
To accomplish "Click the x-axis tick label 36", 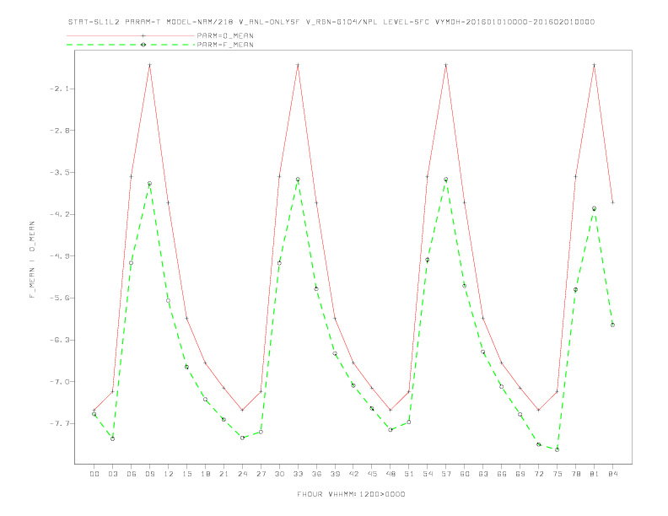I will (x=316, y=474).
